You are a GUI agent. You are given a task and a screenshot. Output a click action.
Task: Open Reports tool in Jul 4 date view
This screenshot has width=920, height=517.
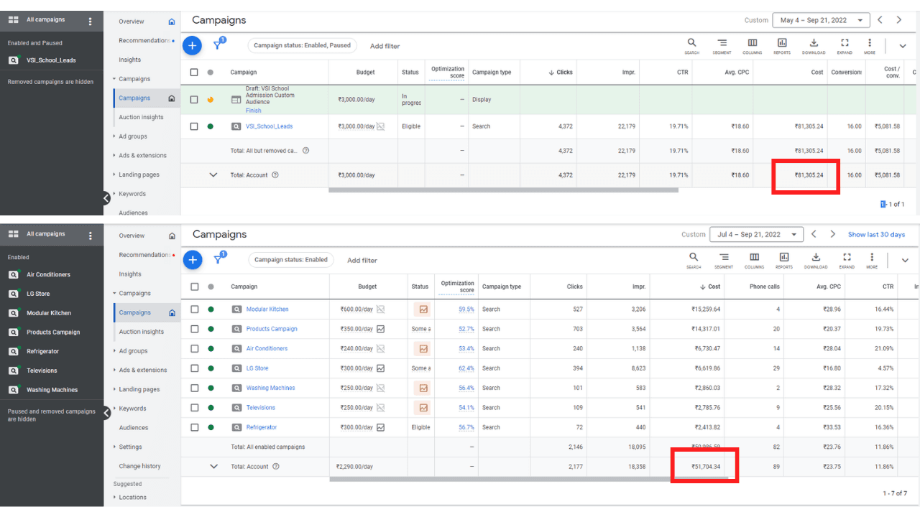point(784,260)
